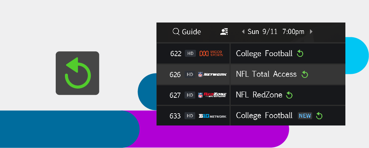Open search with the magnifier icon
The width and height of the screenshot is (369, 148).
176,32
